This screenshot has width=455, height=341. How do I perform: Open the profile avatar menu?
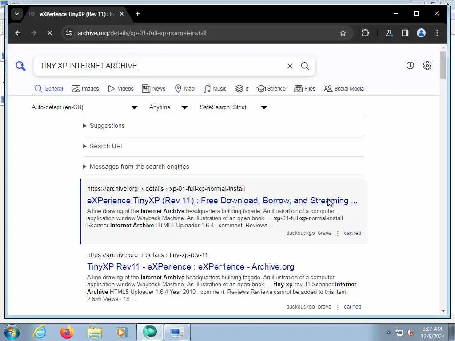[x=421, y=33]
